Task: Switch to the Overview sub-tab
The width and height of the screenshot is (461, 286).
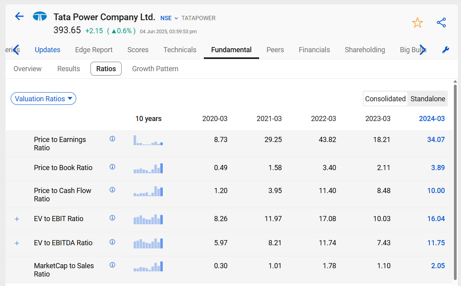Action: (27, 68)
